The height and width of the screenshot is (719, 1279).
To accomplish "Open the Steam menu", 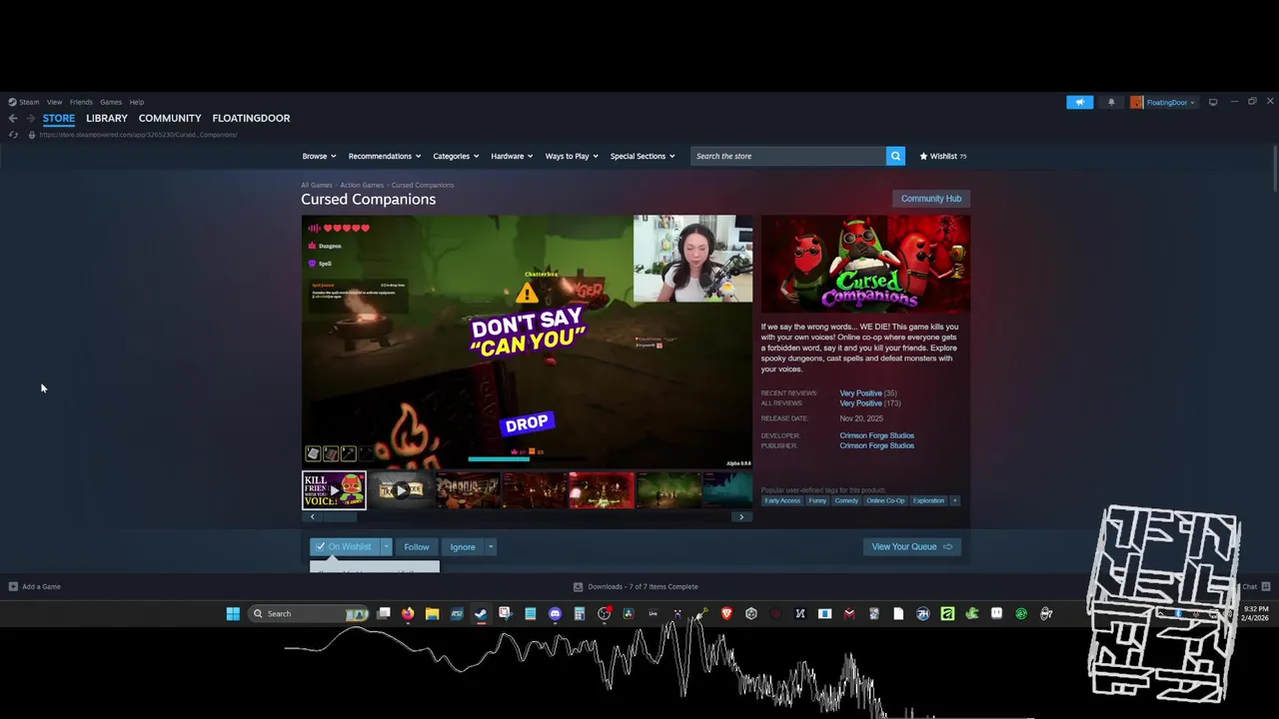I will (29, 102).
